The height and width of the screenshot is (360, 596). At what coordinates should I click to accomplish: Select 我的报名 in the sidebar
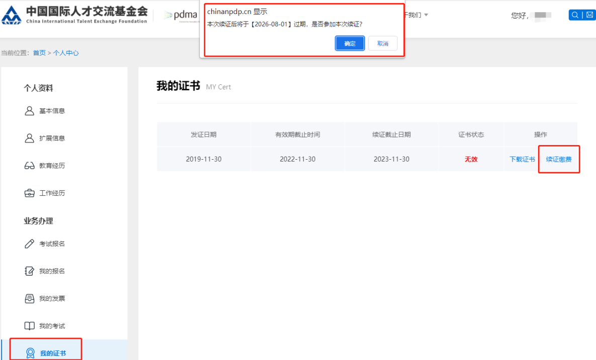coord(51,271)
